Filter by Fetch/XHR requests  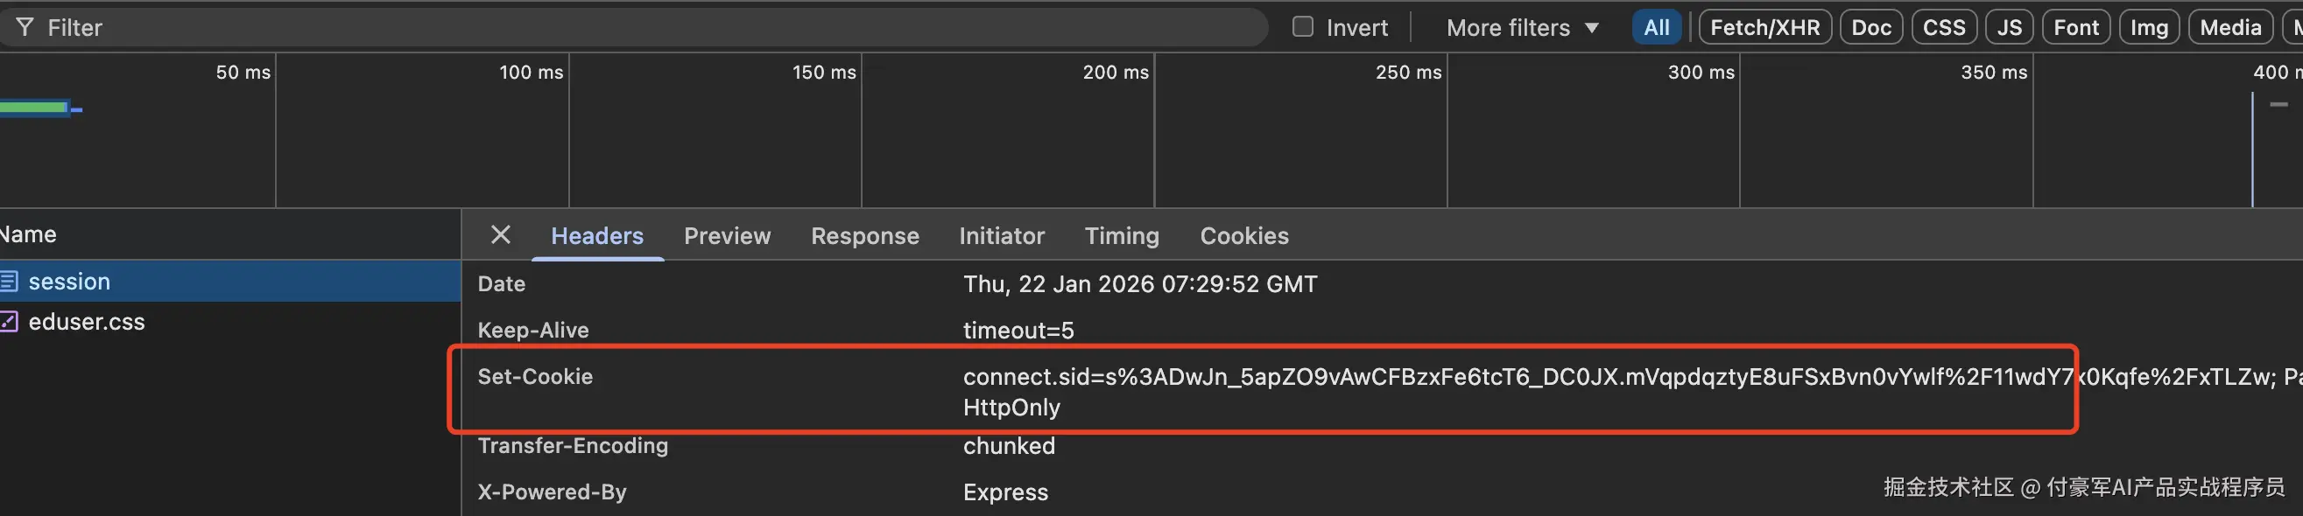pyautogui.click(x=1764, y=28)
